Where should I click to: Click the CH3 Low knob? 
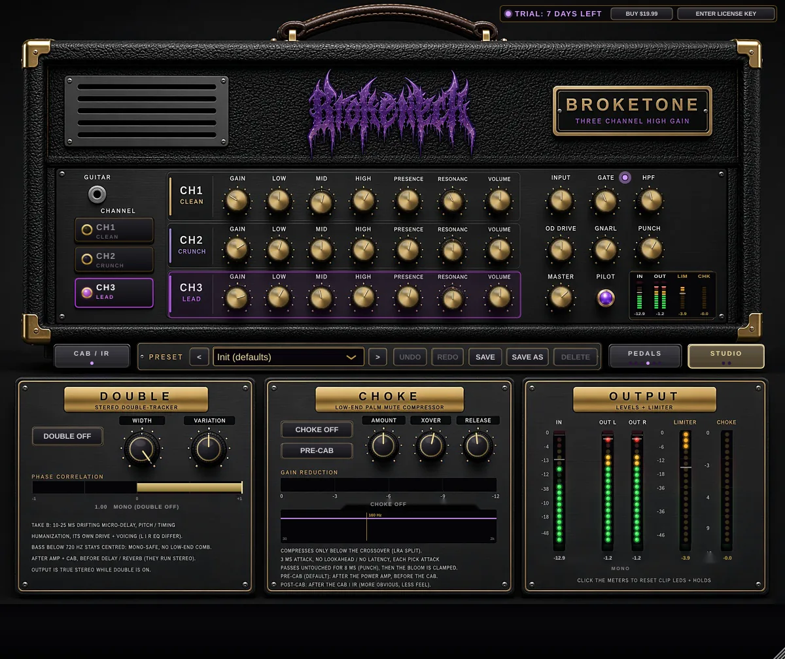(x=279, y=297)
